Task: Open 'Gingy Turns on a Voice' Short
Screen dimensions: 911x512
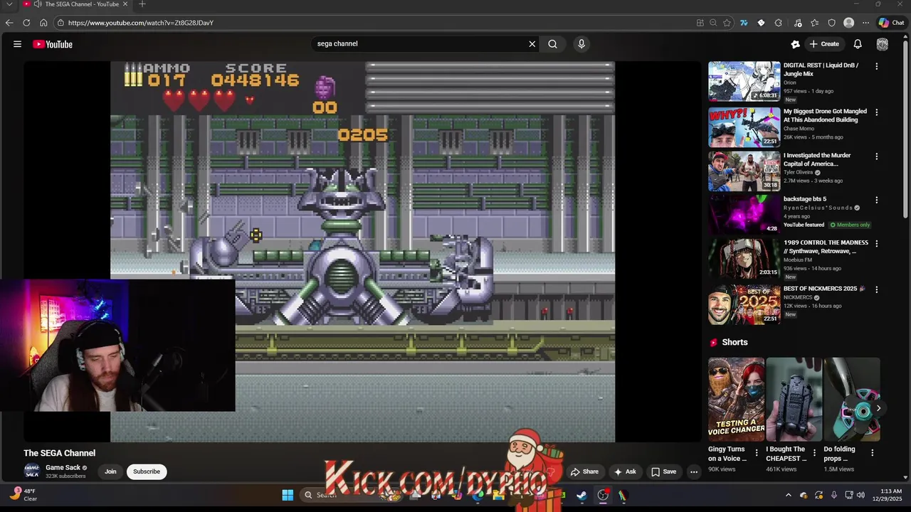Action: [736, 399]
